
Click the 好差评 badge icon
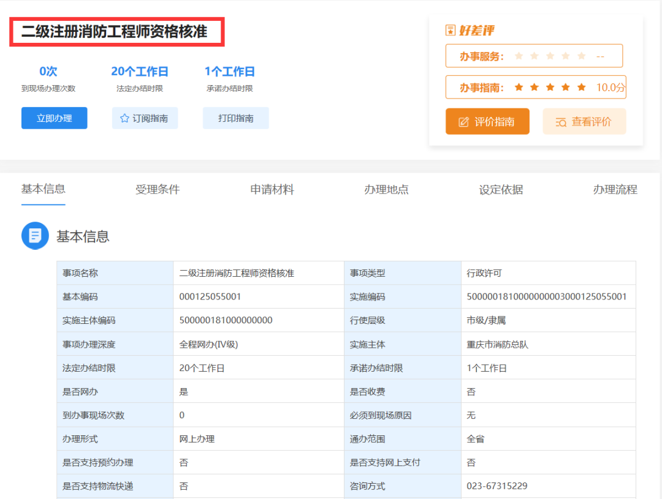[x=451, y=31]
